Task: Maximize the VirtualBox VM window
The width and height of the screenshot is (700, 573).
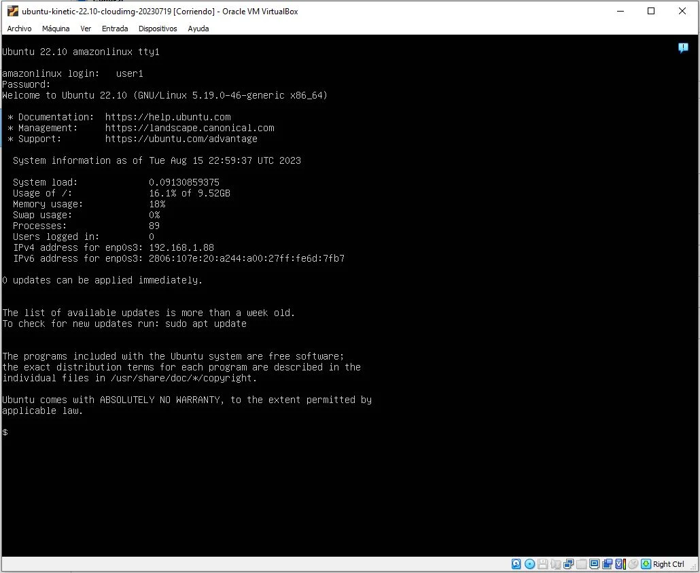Action: [651, 11]
